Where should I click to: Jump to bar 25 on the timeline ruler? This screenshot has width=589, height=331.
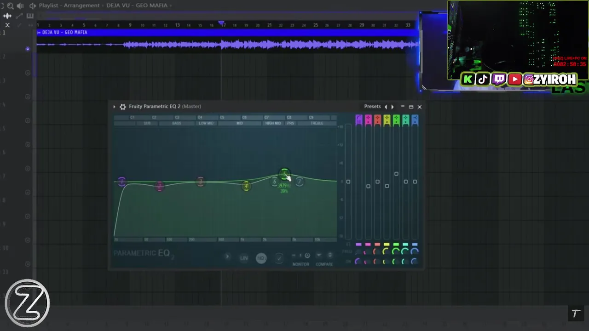pos(315,25)
